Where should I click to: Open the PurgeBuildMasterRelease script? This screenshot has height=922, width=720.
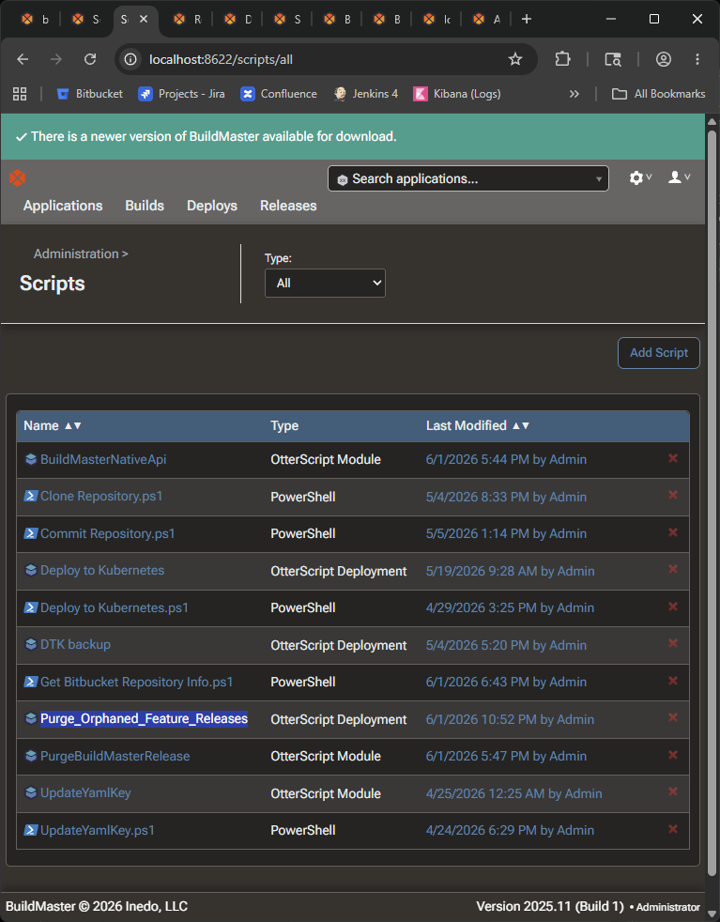point(115,756)
